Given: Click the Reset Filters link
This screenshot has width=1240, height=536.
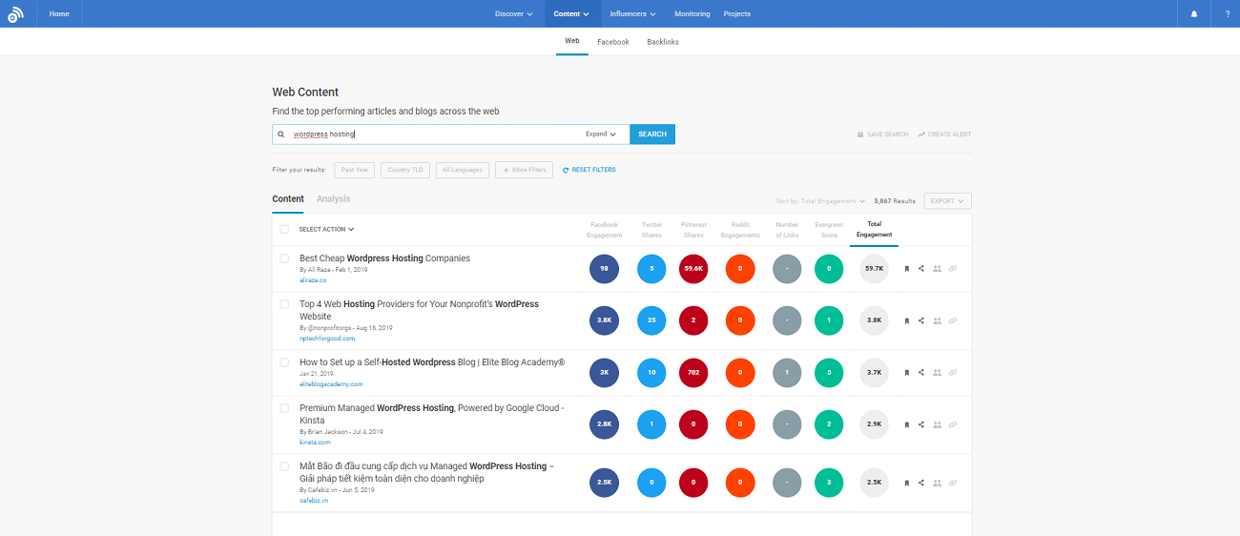Looking at the screenshot, I should coord(589,170).
